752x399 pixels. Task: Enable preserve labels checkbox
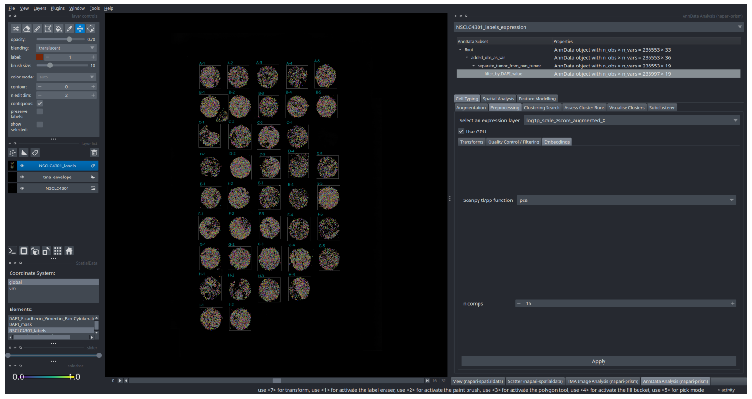[x=40, y=111]
